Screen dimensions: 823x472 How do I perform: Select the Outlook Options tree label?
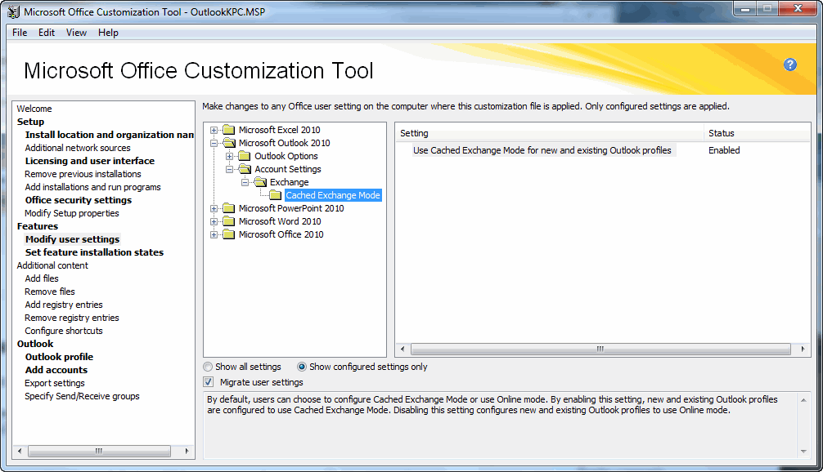click(286, 156)
